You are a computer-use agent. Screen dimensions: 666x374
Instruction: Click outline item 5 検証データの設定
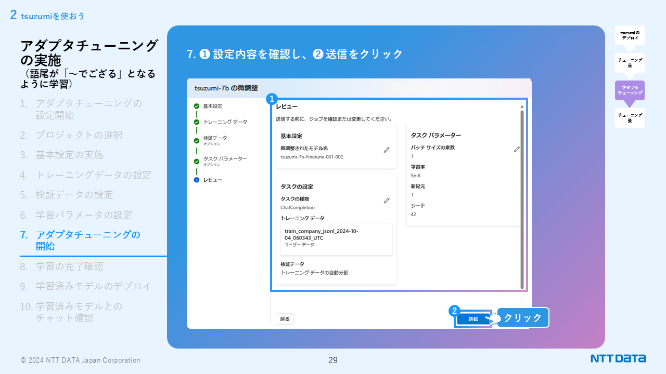click(67, 195)
